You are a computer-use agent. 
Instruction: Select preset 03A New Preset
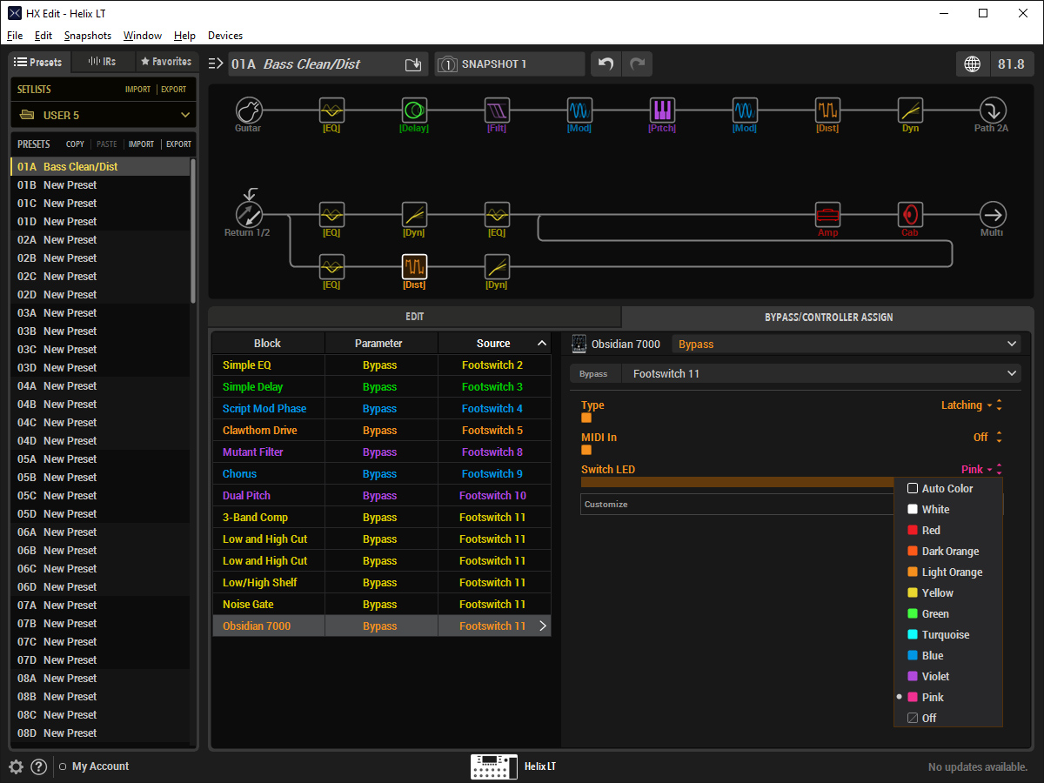tap(100, 313)
